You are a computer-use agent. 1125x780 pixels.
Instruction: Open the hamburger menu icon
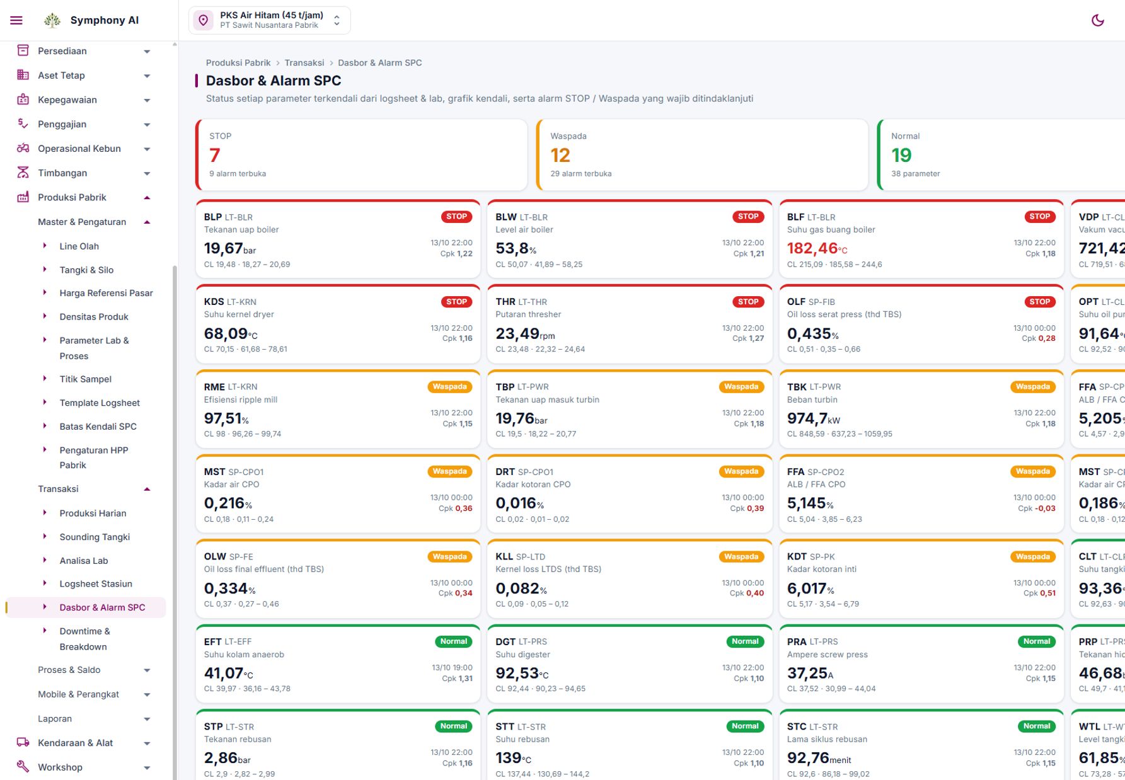click(x=16, y=20)
